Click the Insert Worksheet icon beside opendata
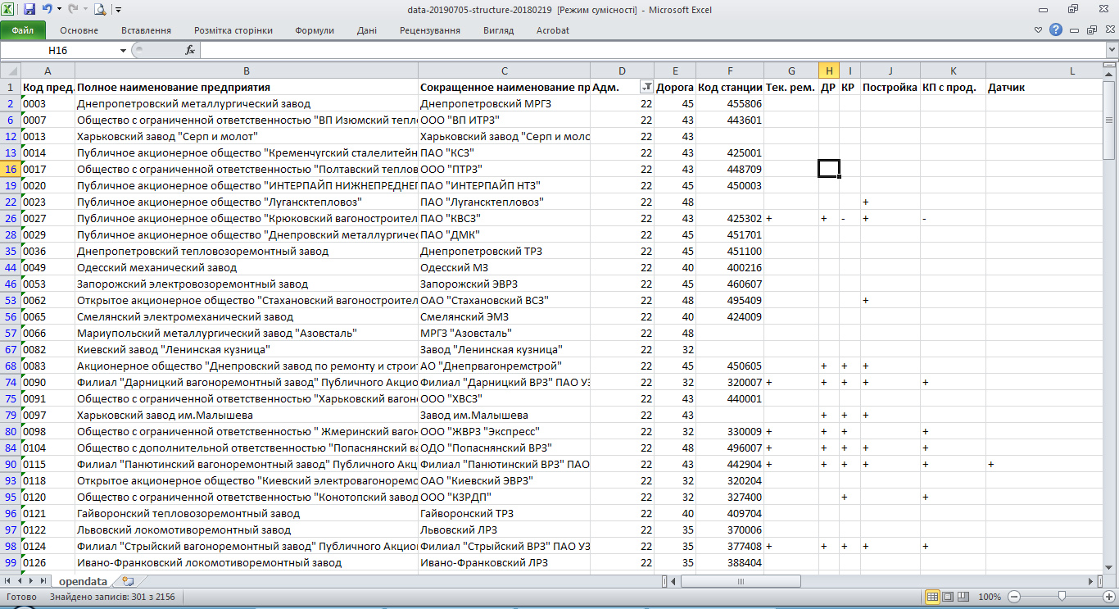This screenshot has width=1119, height=609. [127, 580]
